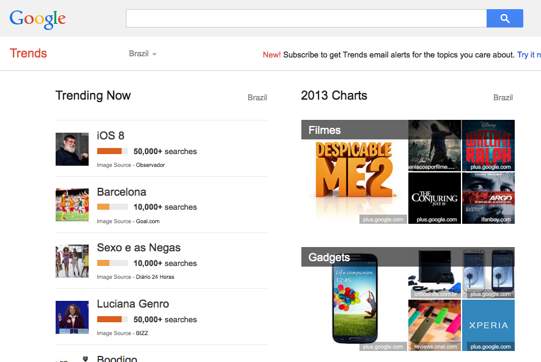Click the Luciana Genro thumbnail
This screenshot has width=541, height=362.
(x=72, y=317)
